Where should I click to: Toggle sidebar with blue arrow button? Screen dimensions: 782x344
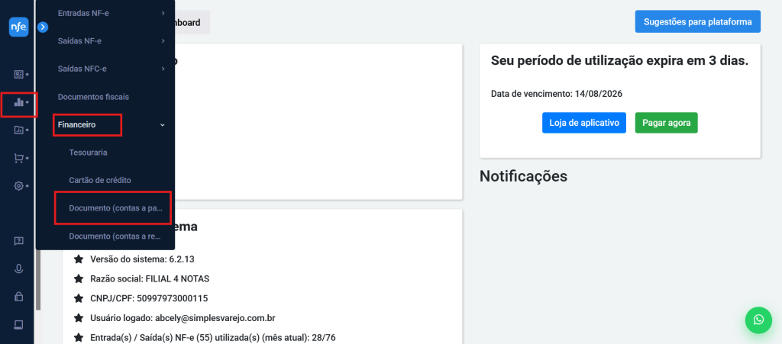(x=43, y=27)
